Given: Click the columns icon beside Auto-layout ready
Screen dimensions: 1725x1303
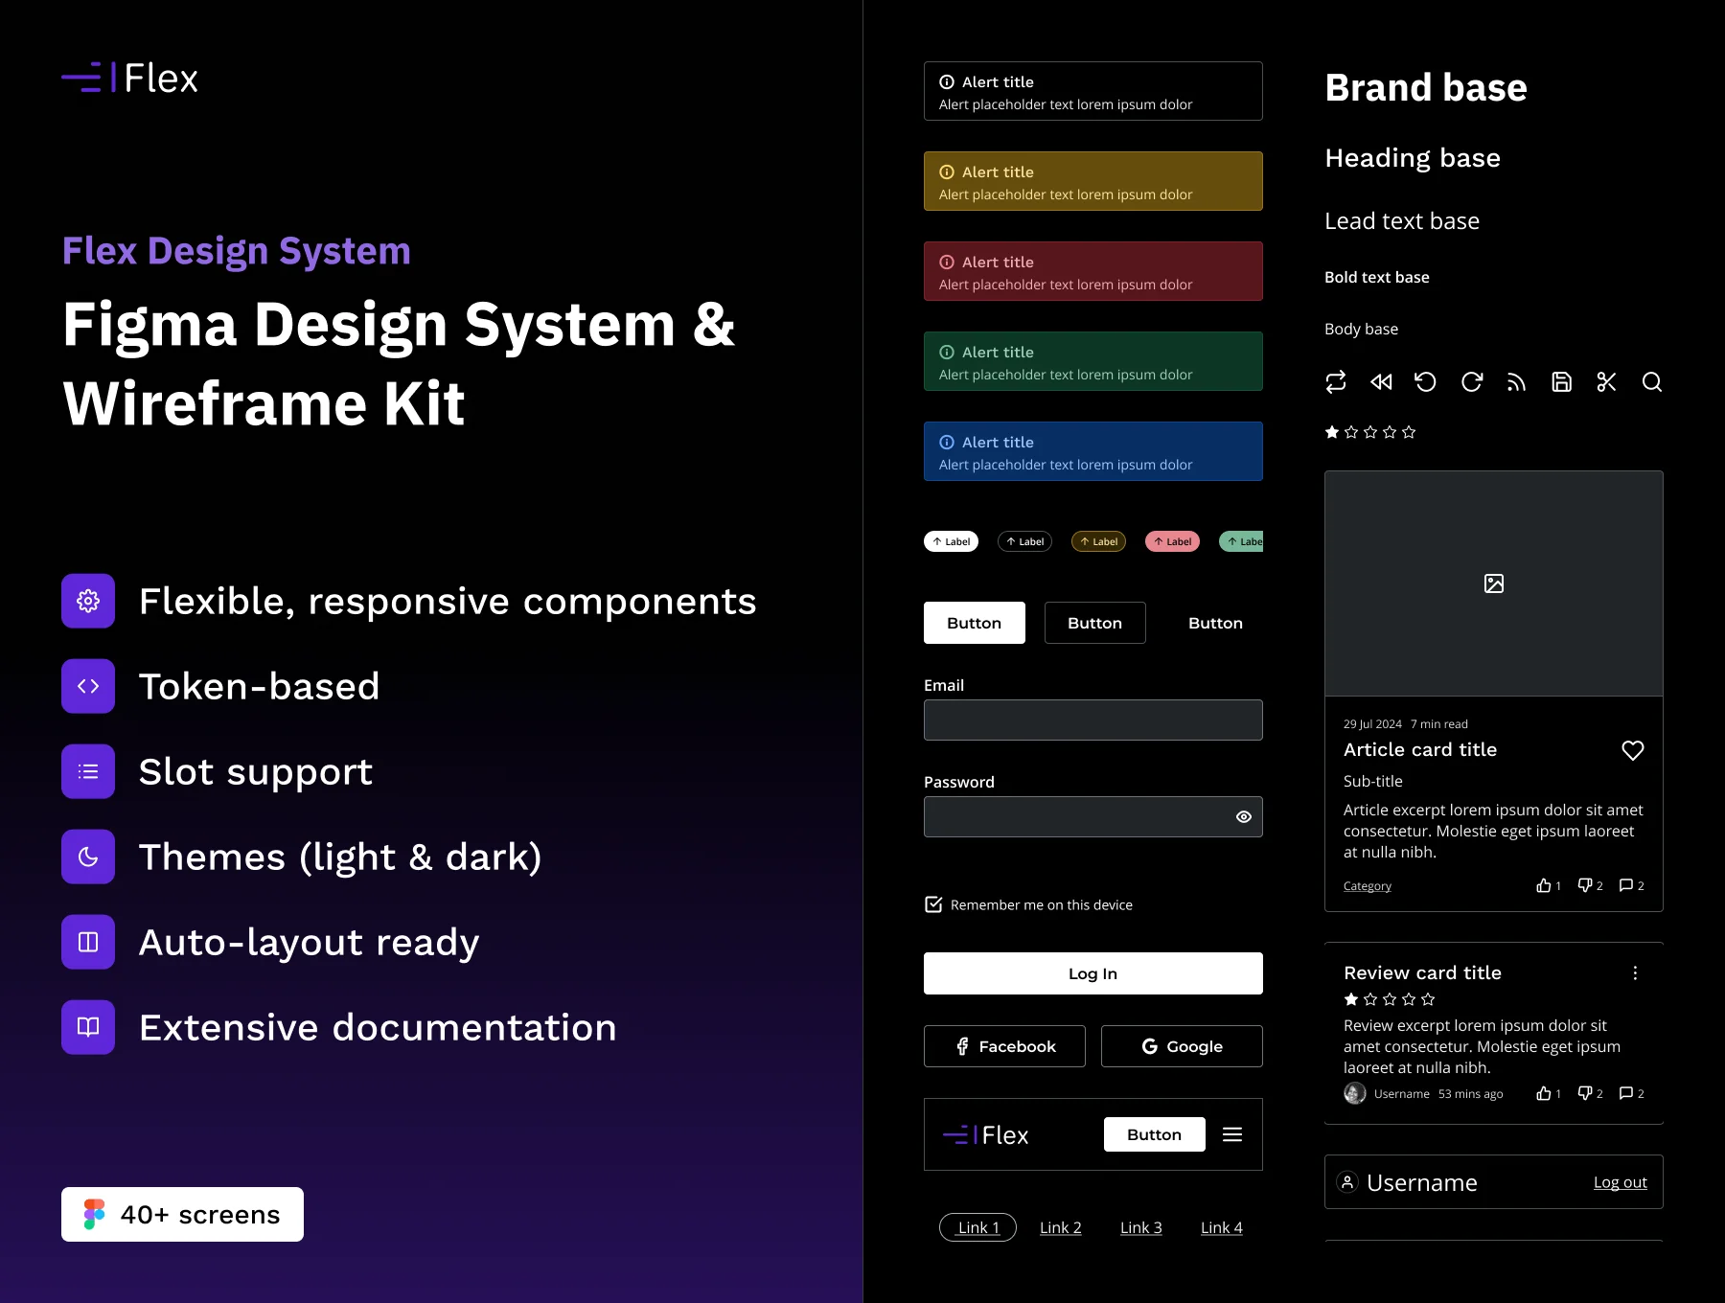Looking at the screenshot, I should 88,942.
